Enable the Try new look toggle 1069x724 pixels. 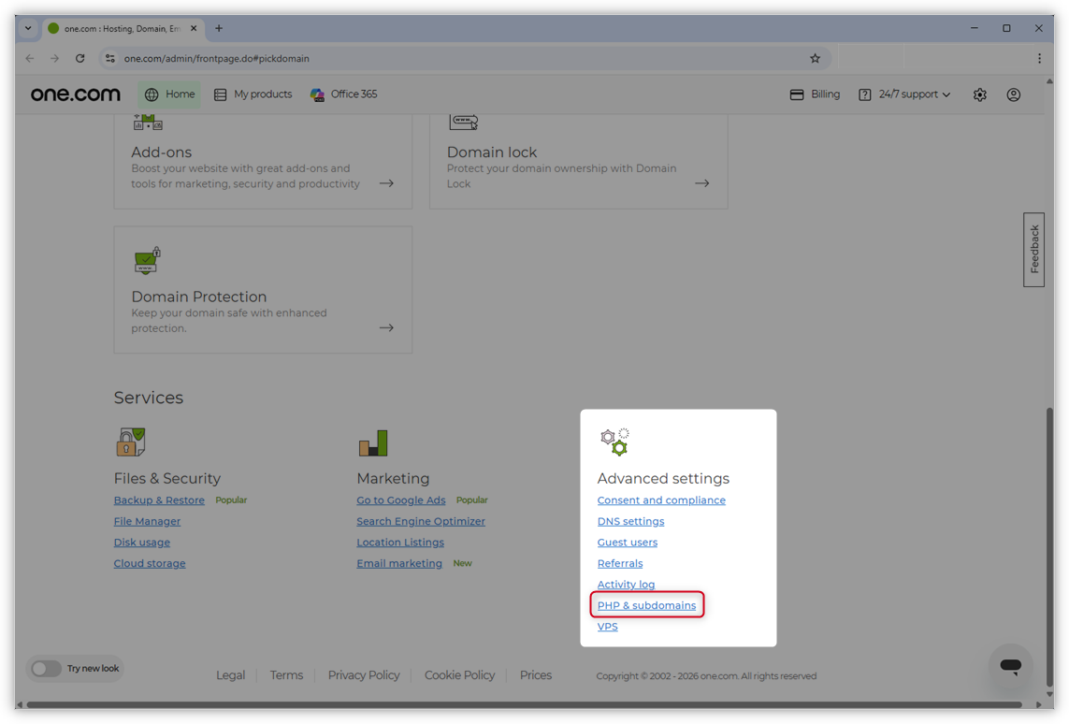click(x=46, y=669)
